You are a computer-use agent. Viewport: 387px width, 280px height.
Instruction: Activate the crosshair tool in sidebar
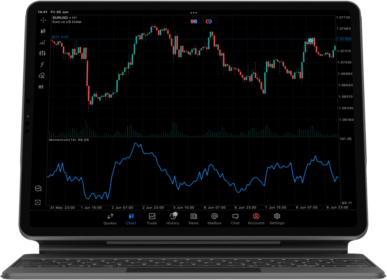(43, 20)
